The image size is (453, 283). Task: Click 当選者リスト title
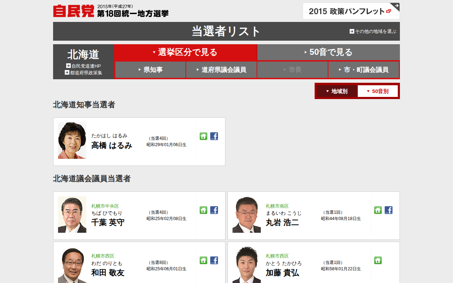click(226, 31)
